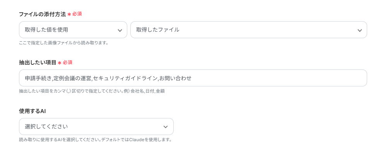Click 必須 badge next to ファイルの添付方法
Screen dimensions: 383x157
click(77, 14)
